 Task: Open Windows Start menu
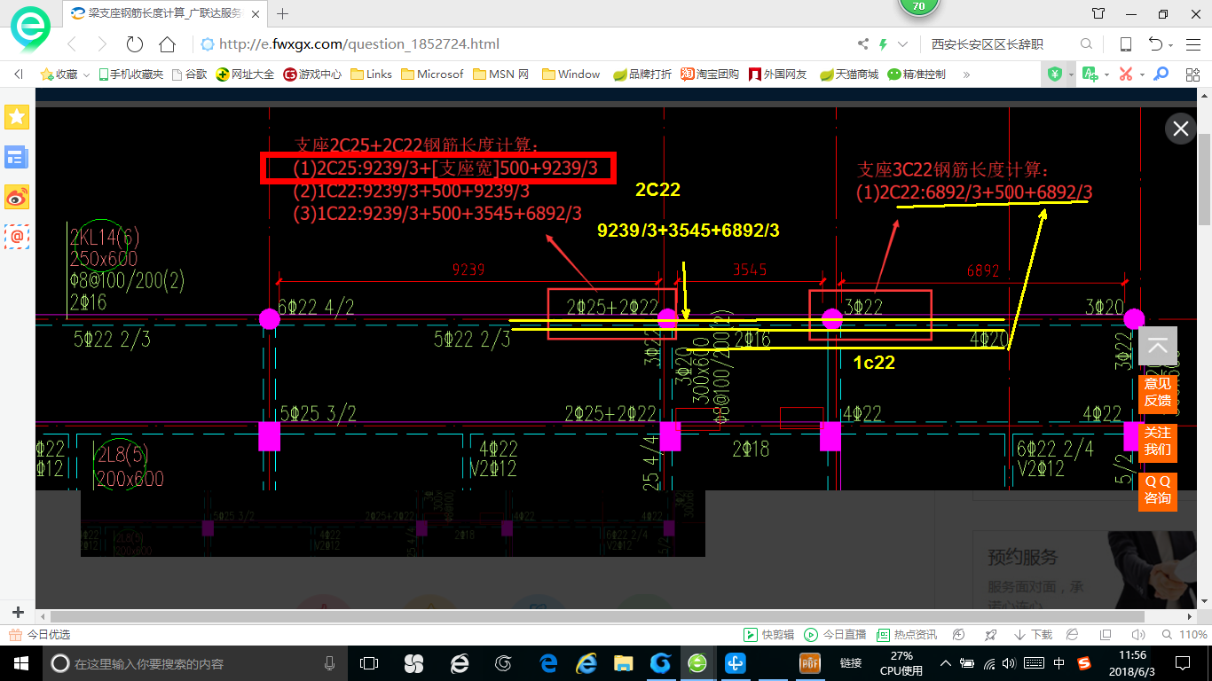(x=20, y=662)
